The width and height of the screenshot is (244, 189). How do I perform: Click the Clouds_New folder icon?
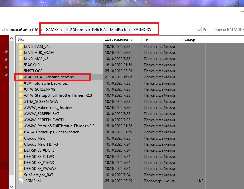pos(21,138)
